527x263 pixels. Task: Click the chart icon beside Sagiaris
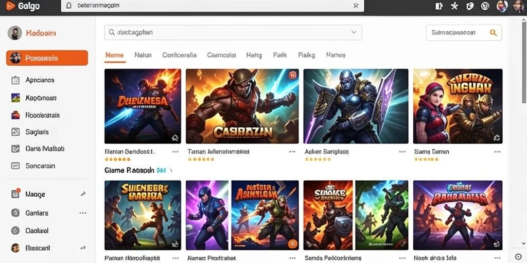coord(15,132)
